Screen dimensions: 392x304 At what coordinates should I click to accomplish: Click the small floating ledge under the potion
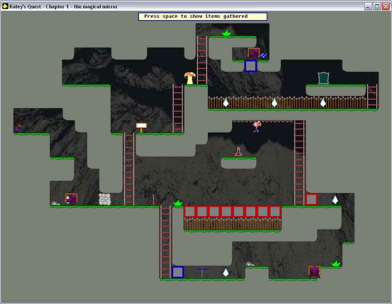(239, 163)
